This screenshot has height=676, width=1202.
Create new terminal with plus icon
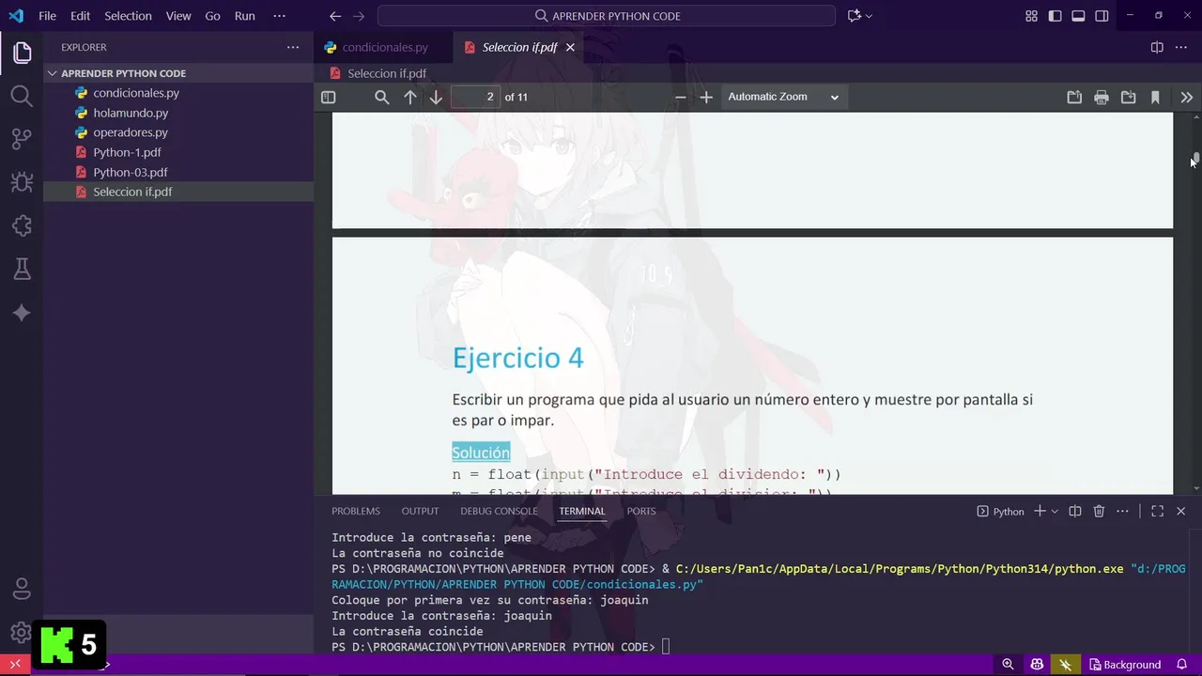pos(1040,511)
